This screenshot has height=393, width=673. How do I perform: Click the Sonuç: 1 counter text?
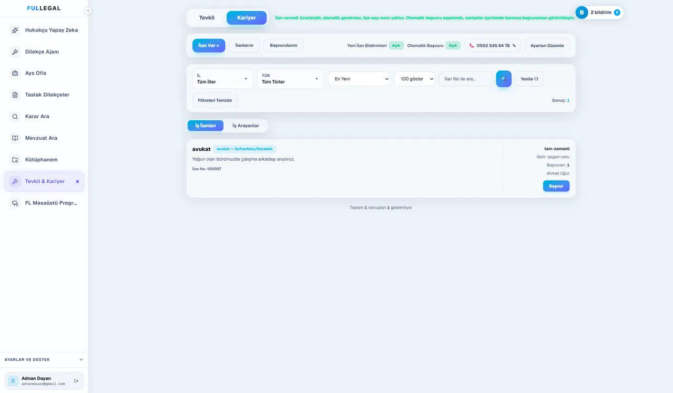tap(560, 100)
